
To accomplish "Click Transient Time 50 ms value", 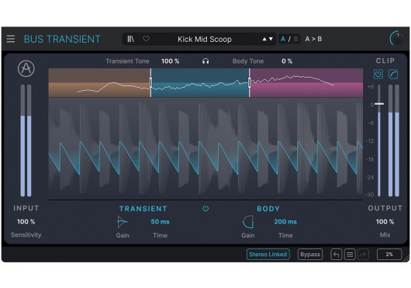I will point(160,222).
